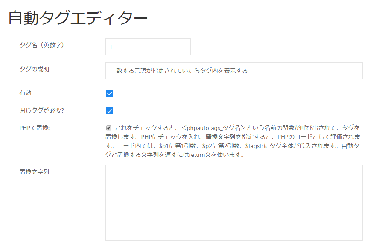Click the タグ名（英数字） input field
The width and height of the screenshot is (382, 243).
tap(148, 47)
